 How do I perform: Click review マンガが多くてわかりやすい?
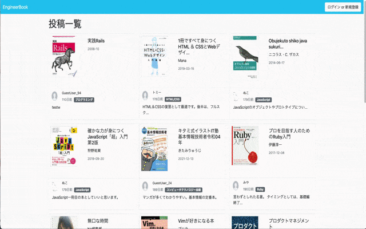click(x=180, y=198)
